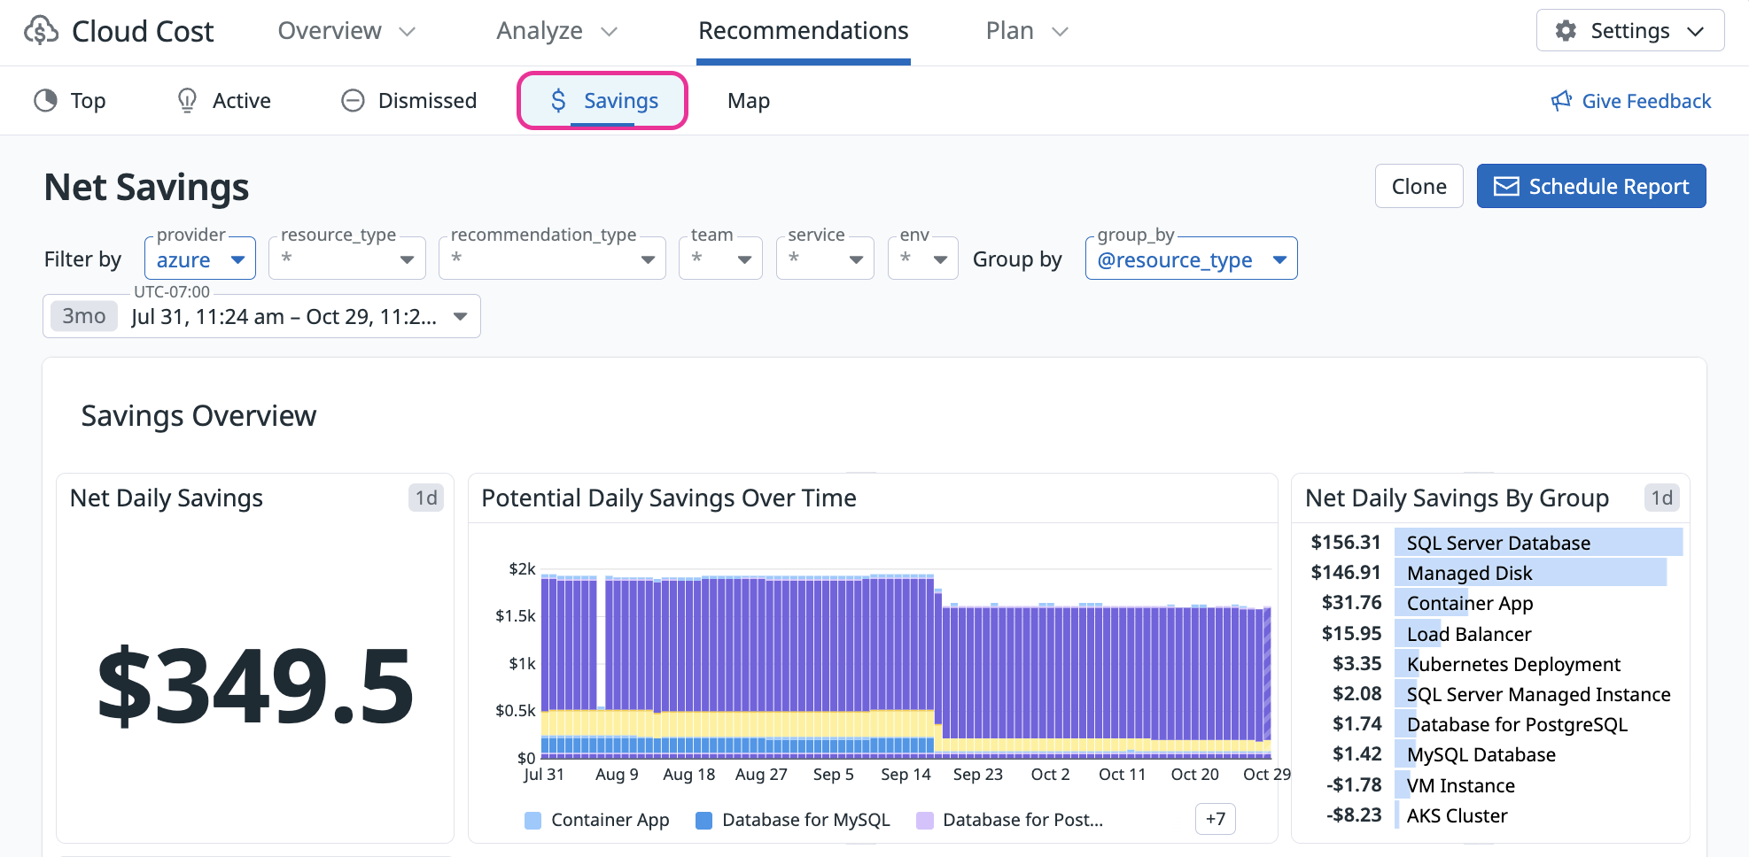Open the recommendation_type filter dropdown
Viewport: 1749px width, 857px height.
point(552,259)
